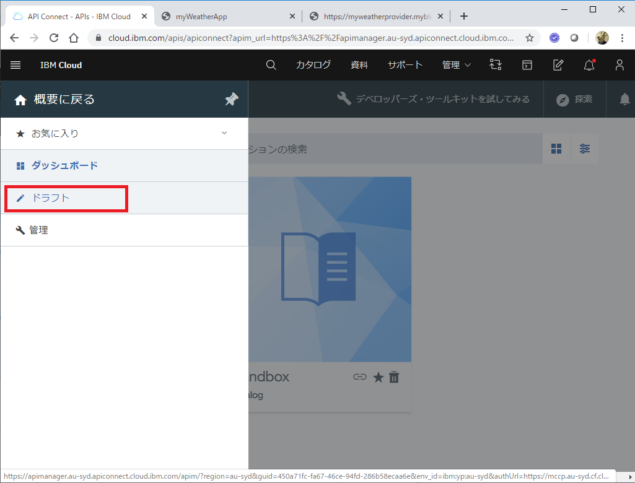Click the grey bell icon in API Connect bar
Viewport: 635px width, 483px height.
click(625, 99)
